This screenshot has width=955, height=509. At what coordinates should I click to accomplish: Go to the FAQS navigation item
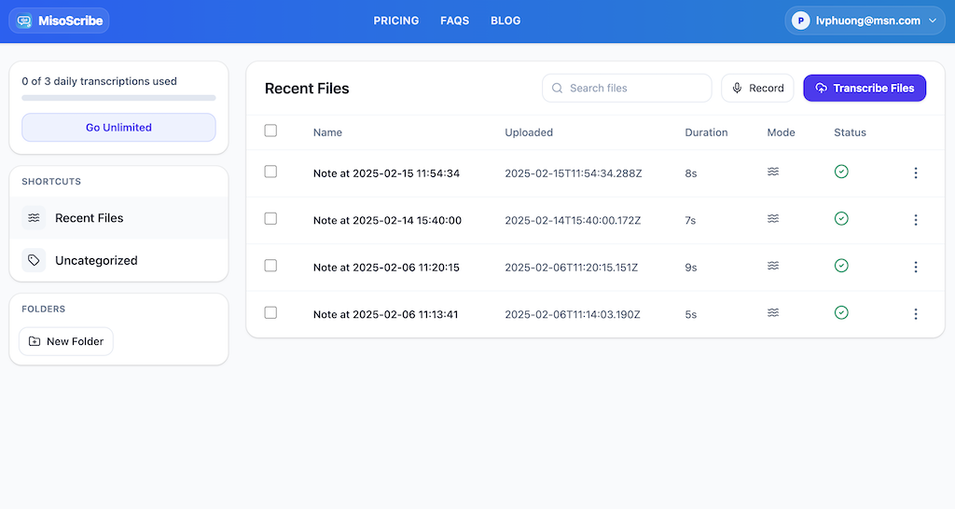[455, 21]
